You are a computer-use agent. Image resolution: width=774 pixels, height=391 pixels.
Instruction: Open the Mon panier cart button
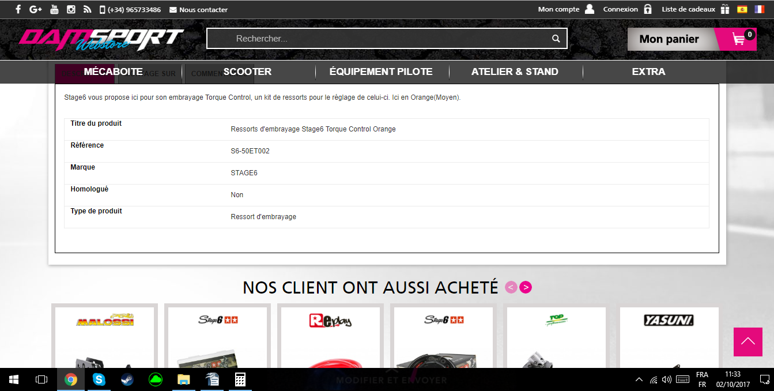692,39
